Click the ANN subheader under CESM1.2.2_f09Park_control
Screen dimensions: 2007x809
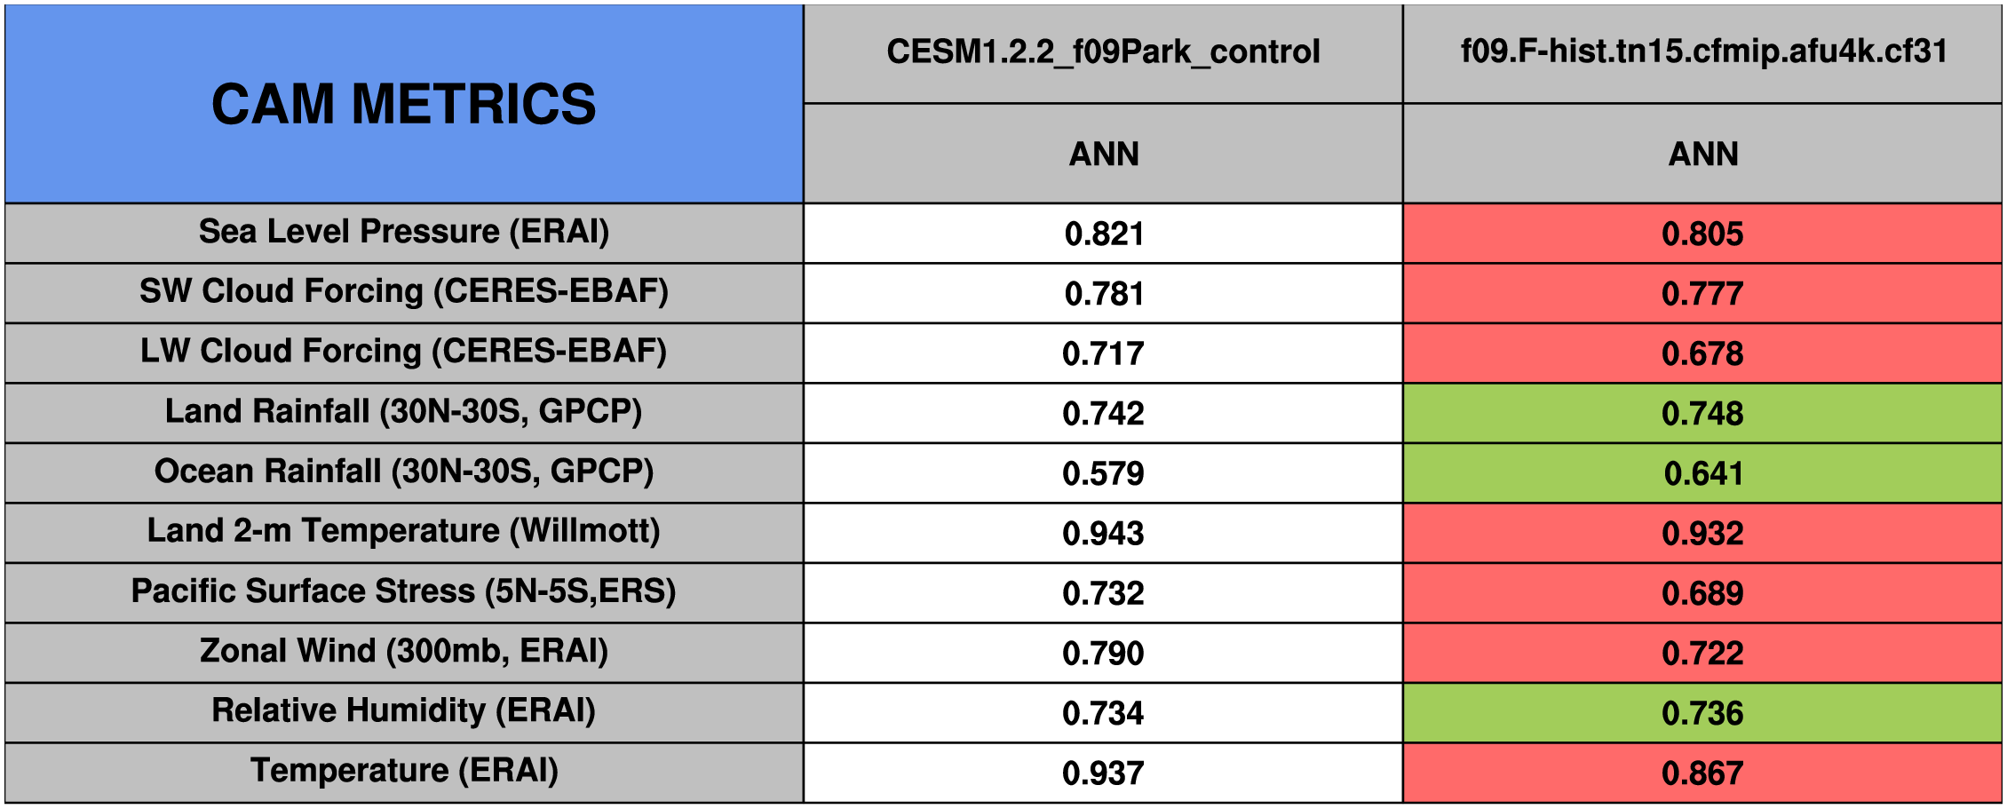(x=1103, y=155)
